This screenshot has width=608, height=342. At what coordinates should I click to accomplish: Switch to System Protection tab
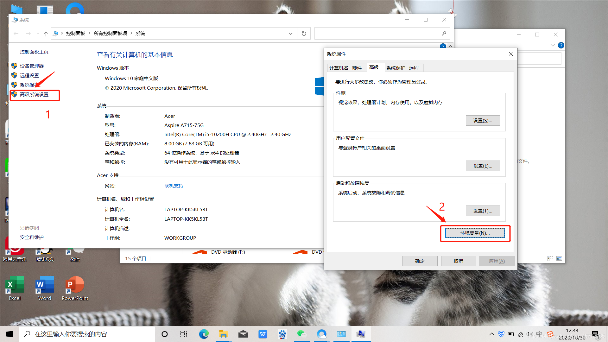click(396, 68)
